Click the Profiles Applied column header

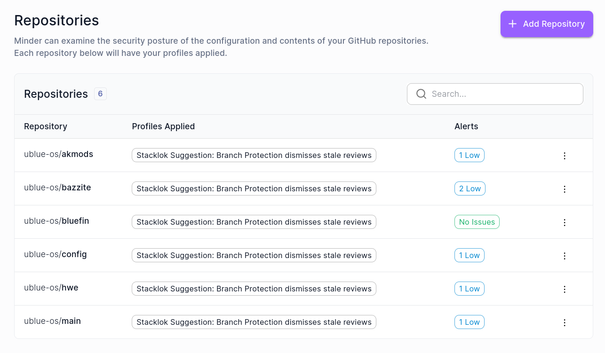pyautogui.click(x=163, y=126)
